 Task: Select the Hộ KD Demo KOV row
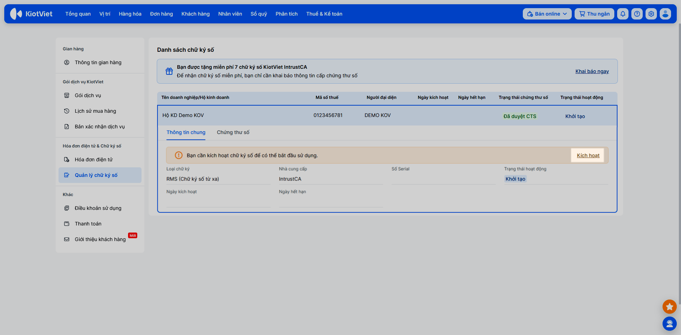coord(387,115)
